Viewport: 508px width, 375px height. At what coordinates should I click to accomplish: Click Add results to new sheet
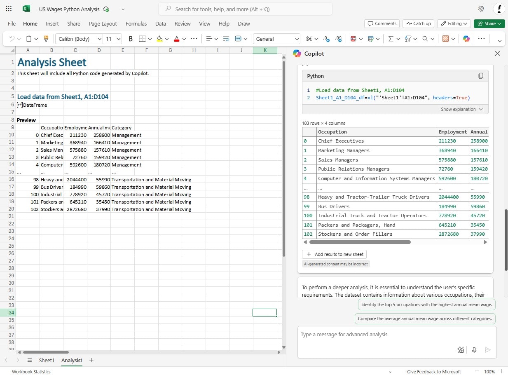tap(334, 254)
